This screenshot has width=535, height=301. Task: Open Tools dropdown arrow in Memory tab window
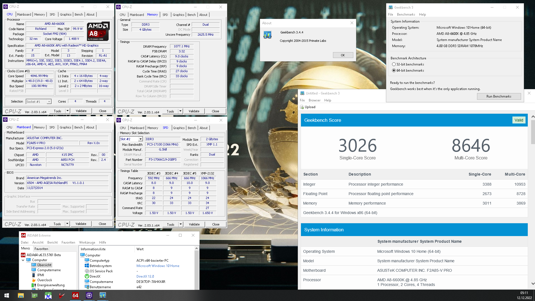180,111
